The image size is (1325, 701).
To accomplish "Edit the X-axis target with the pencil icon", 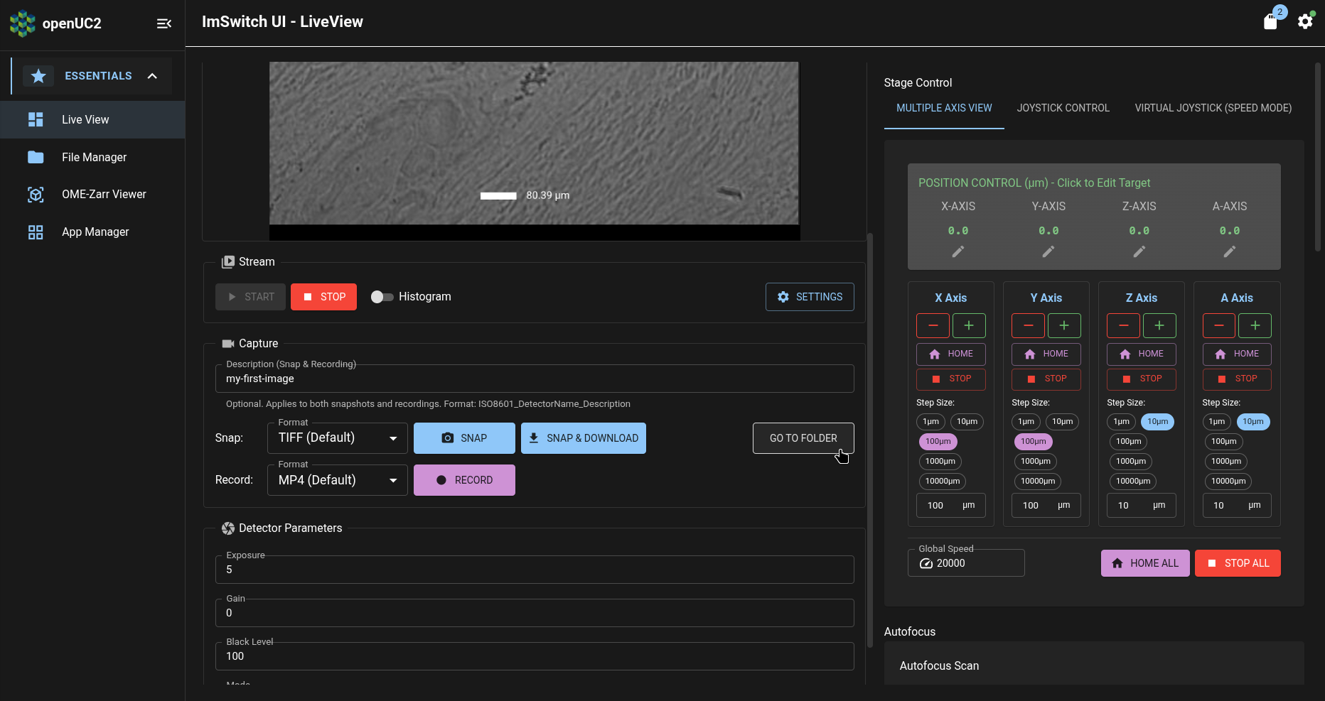I will 957,252.
